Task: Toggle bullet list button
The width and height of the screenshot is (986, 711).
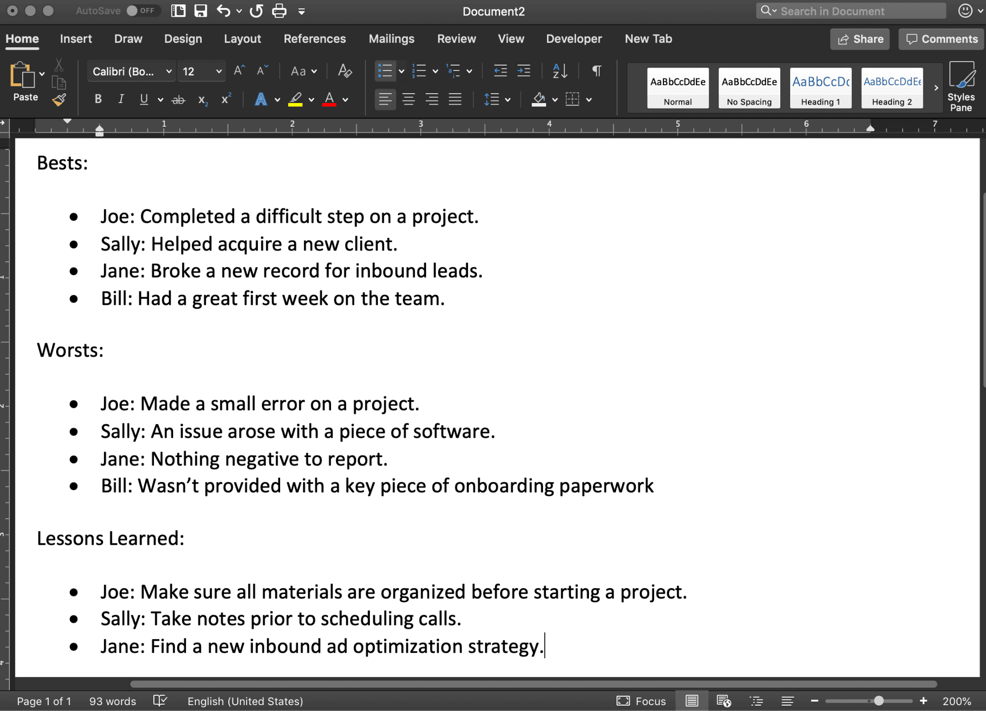Action: coord(385,71)
